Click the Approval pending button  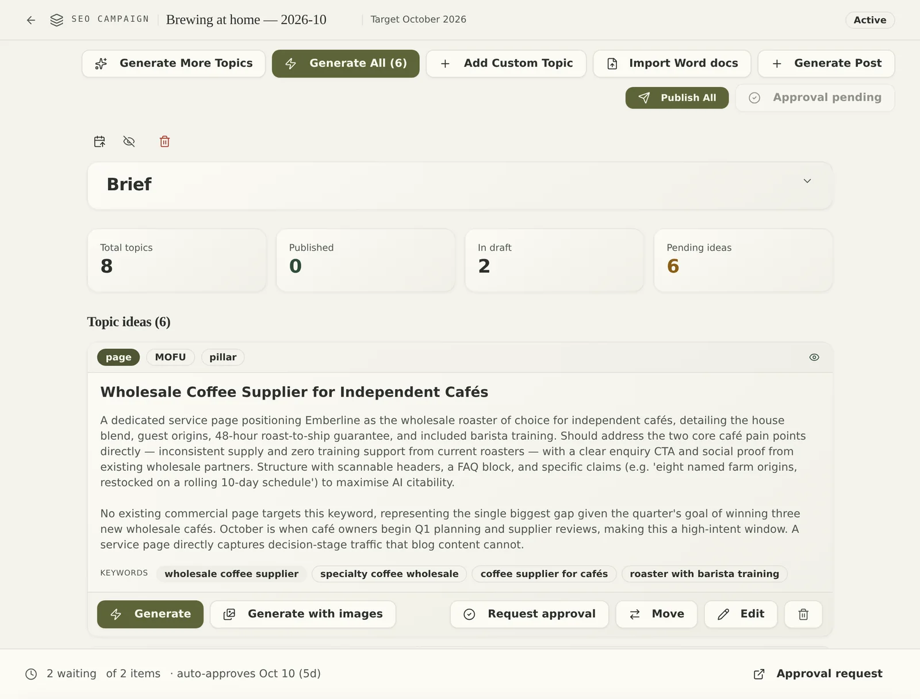[815, 98]
